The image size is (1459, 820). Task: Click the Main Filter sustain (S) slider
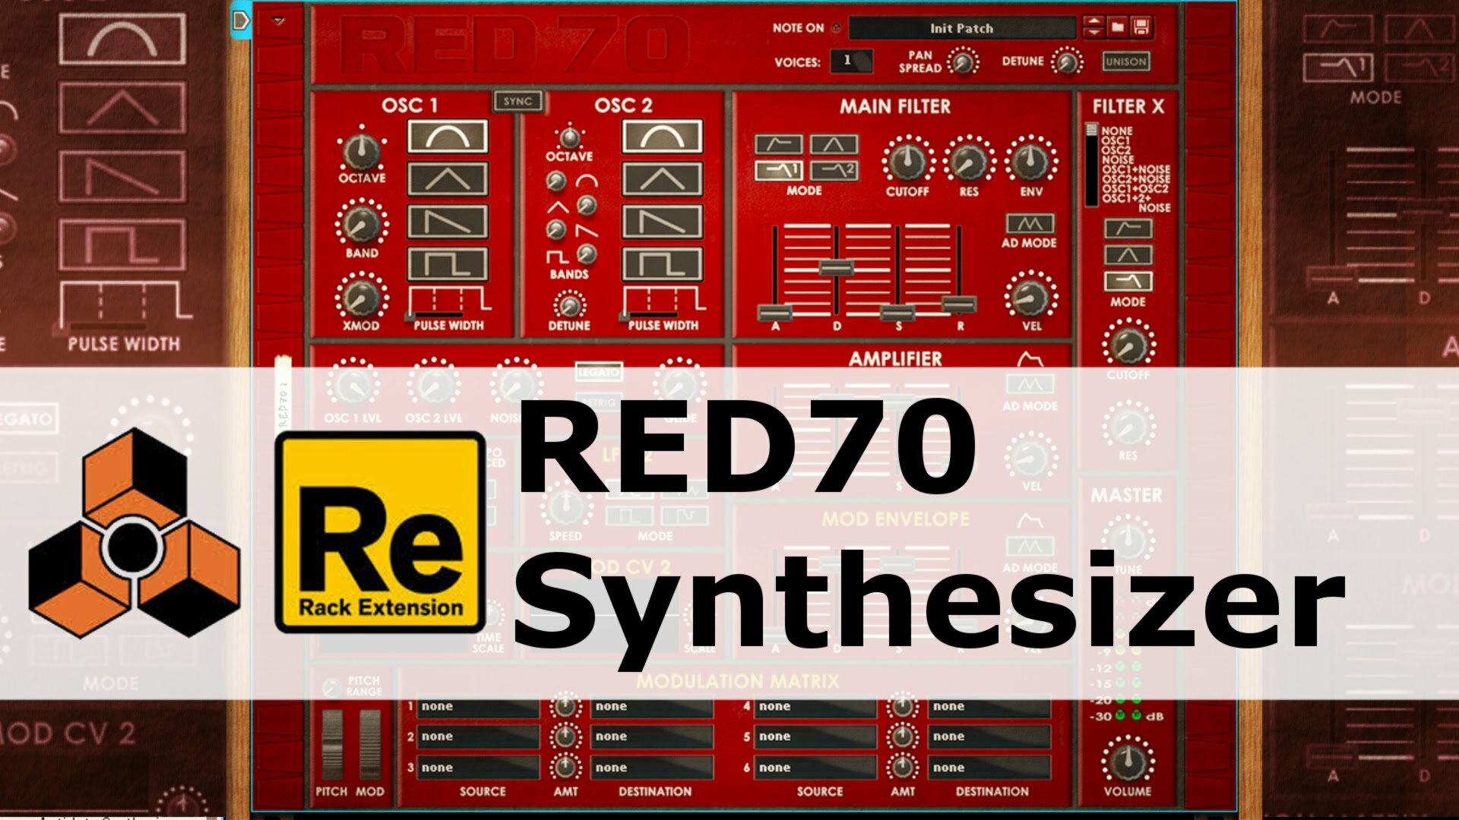click(897, 312)
